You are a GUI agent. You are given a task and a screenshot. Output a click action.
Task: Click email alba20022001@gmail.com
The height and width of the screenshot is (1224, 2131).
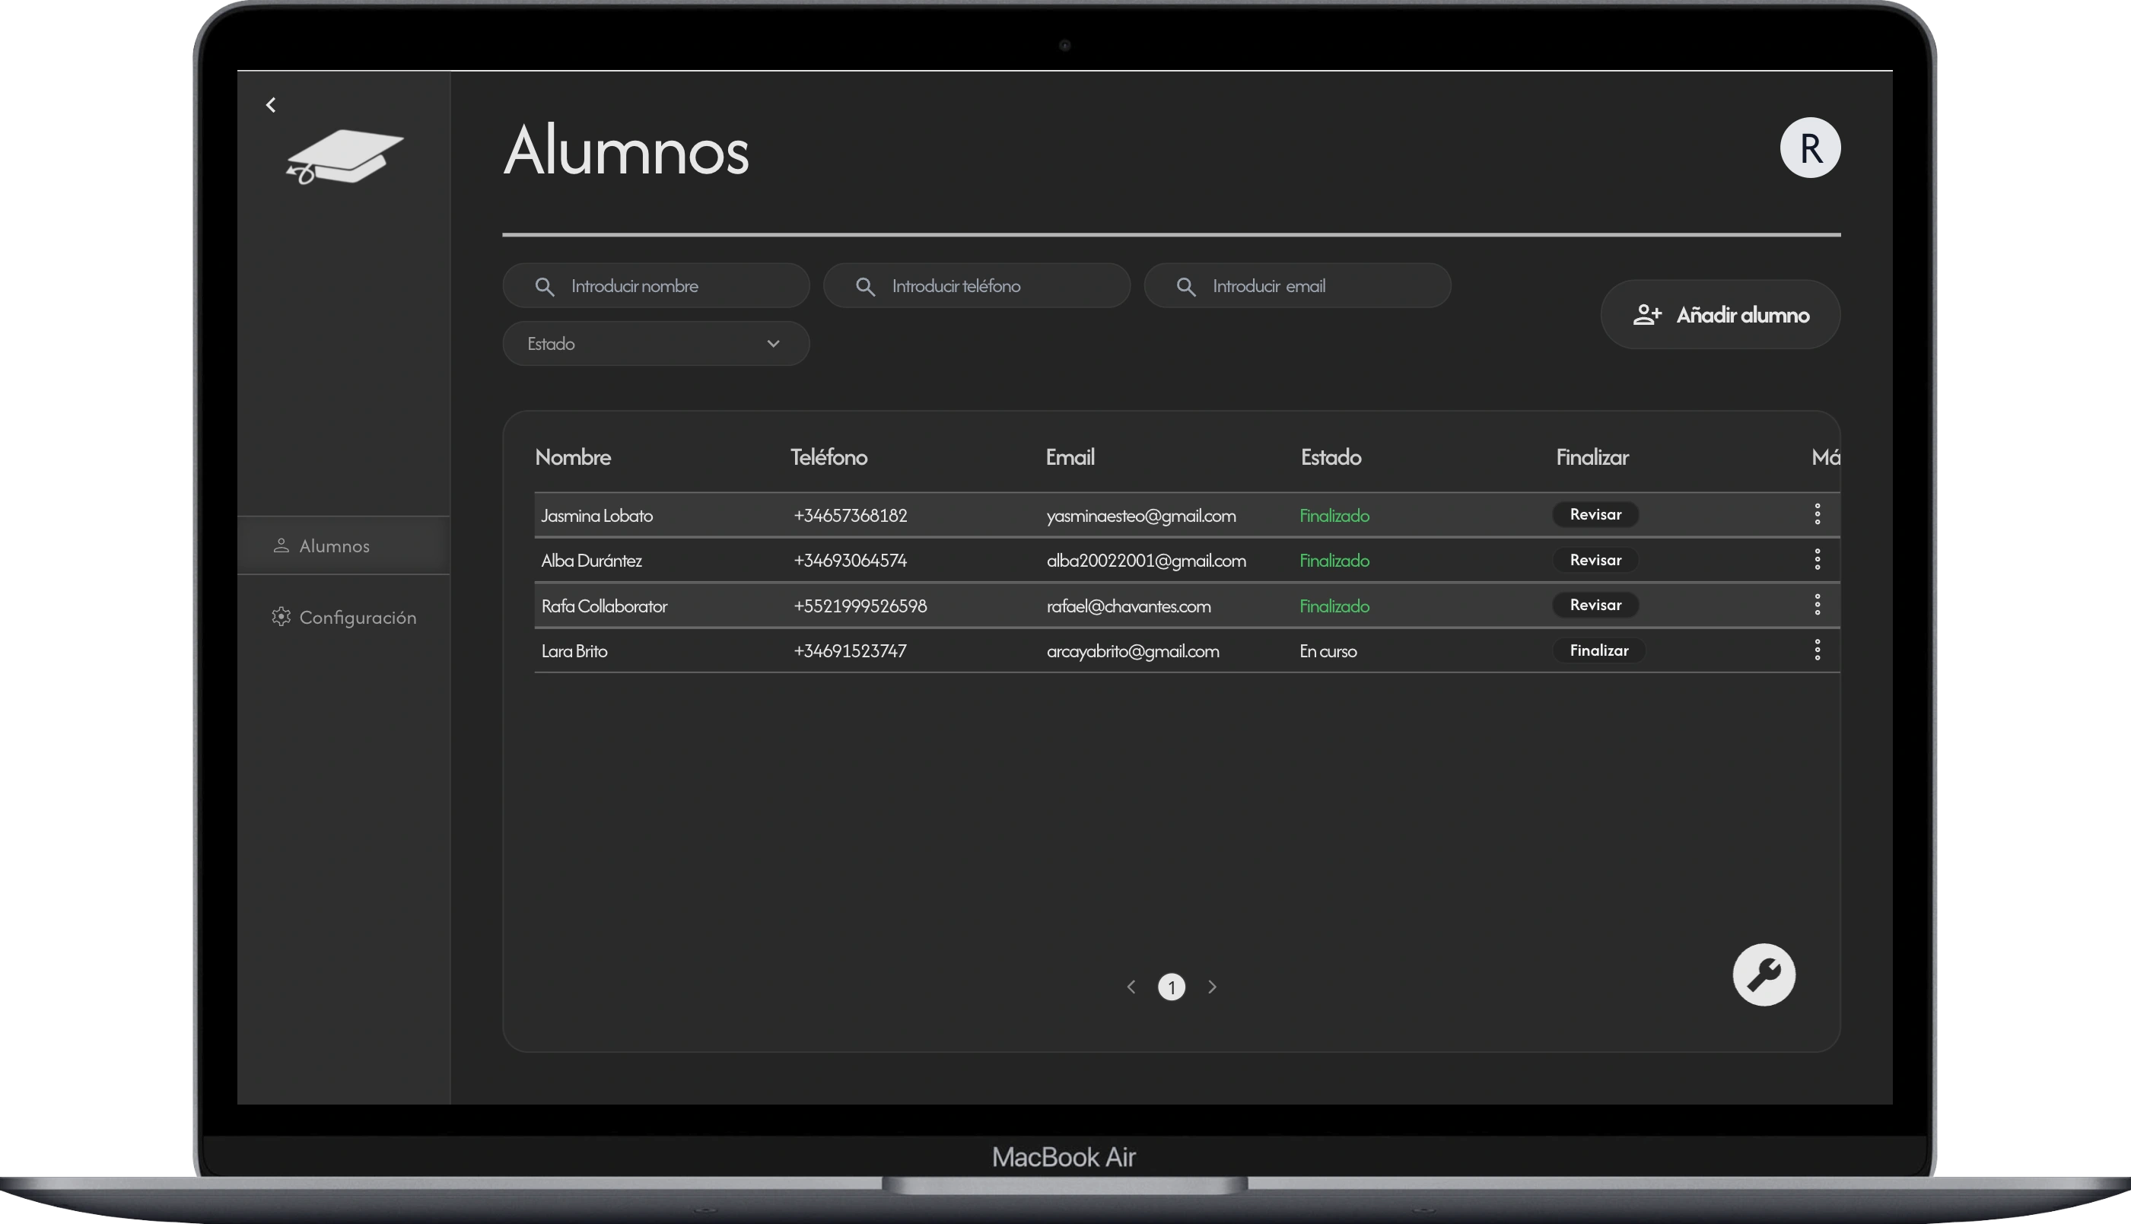pos(1146,561)
